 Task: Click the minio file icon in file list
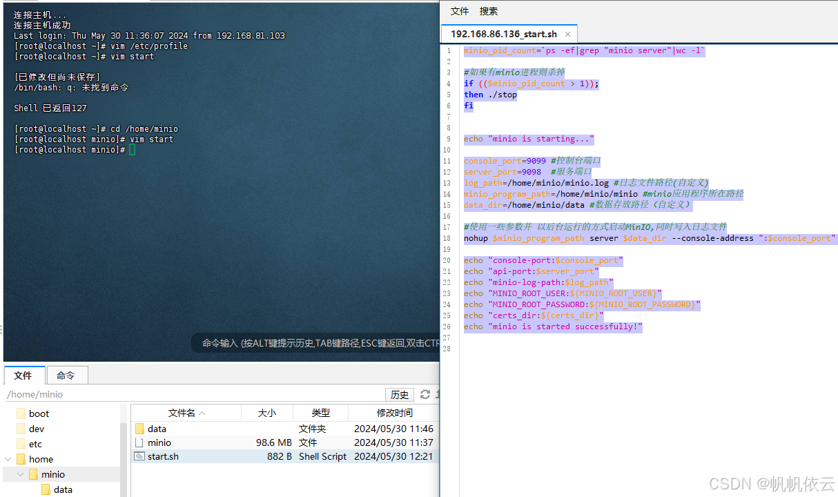(x=139, y=442)
